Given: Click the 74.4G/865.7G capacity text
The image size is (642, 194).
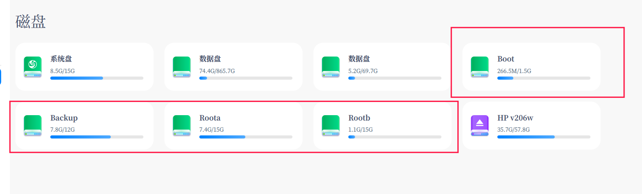Looking at the screenshot, I should [217, 71].
